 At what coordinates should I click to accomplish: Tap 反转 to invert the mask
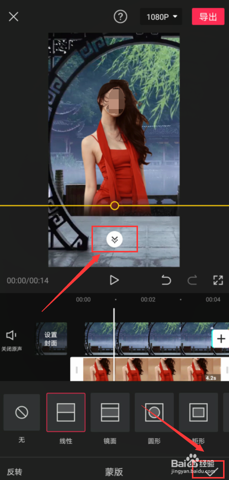coord(15,472)
